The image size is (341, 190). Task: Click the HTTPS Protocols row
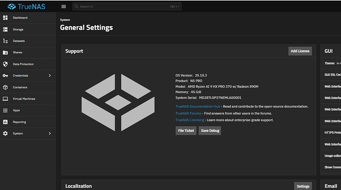coord(331,132)
